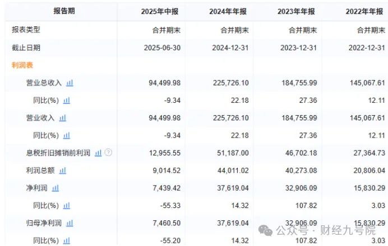
Task: Select the 2024年年报 column header
Action: [x=228, y=11]
